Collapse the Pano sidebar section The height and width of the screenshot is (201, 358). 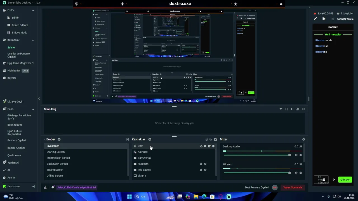33,109
